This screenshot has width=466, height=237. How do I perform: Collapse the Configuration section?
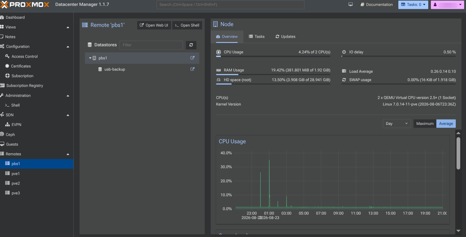point(68,47)
